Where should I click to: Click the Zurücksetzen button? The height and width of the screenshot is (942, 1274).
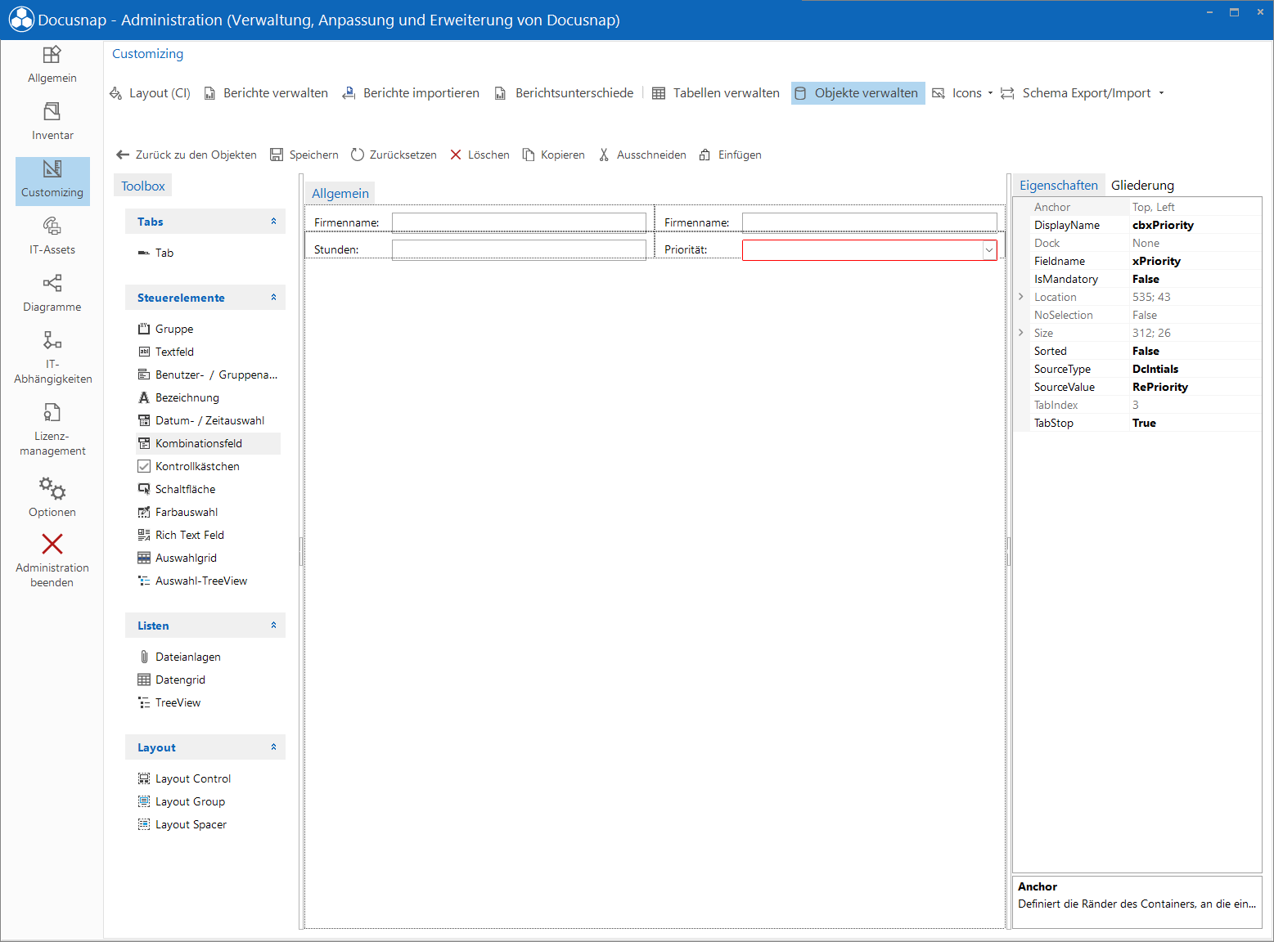pos(394,155)
